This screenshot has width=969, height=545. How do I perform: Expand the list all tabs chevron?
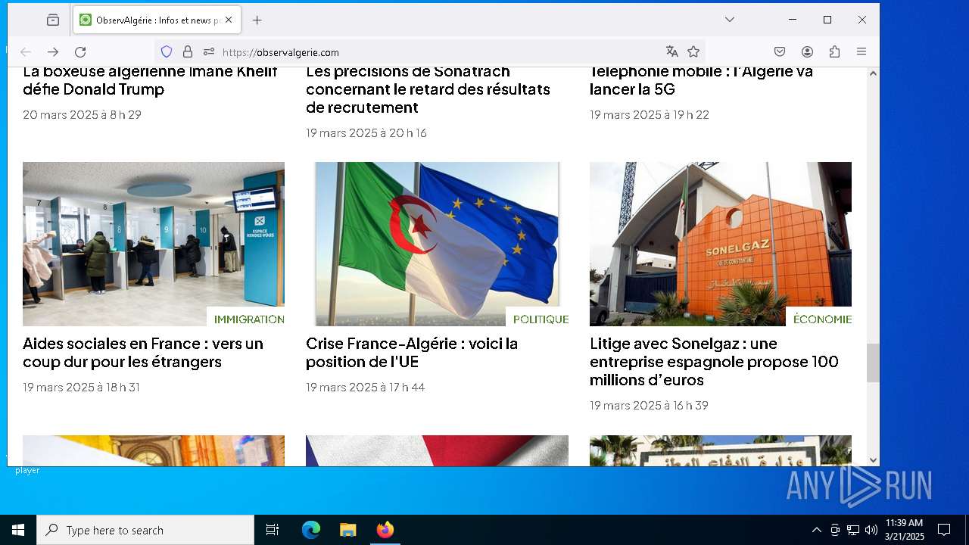point(729,20)
